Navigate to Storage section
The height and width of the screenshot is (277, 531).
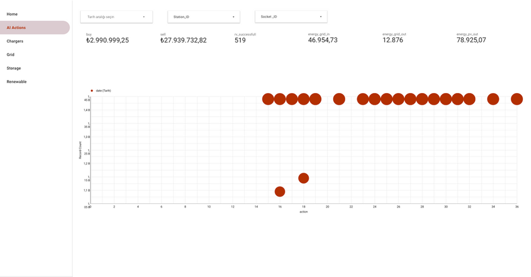[14, 68]
